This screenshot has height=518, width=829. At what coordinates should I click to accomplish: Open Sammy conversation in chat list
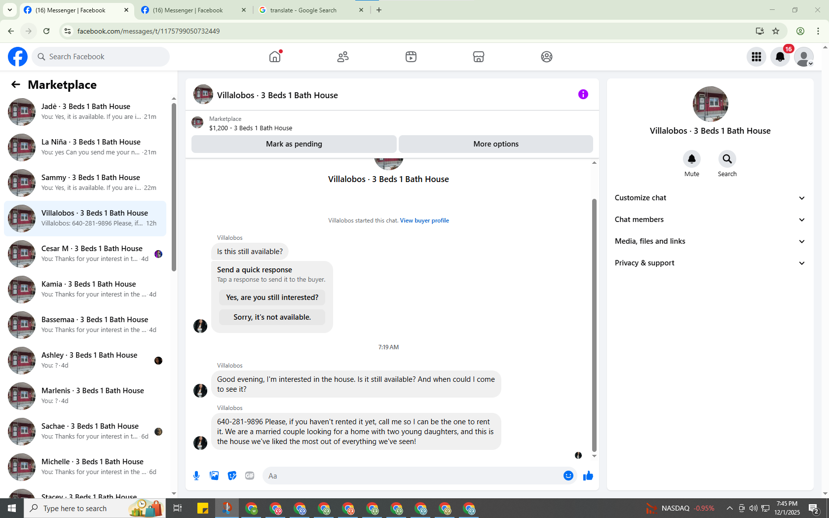point(85,183)
